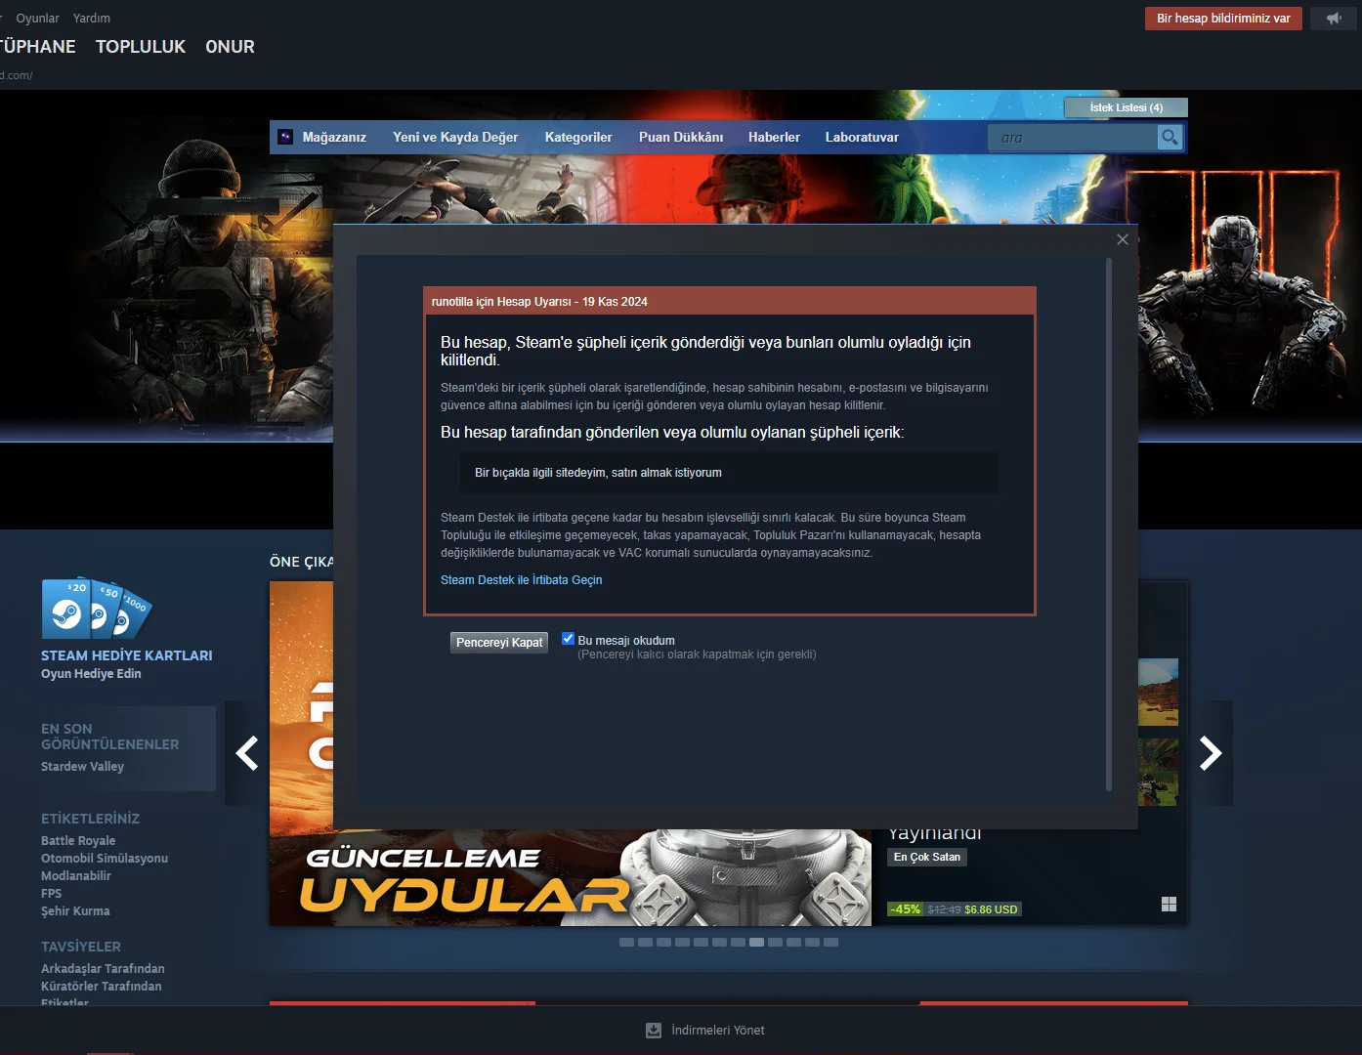Open the Laboratuvar tab
Viewport: 1362px width, 1055px height.
(862, 138)
